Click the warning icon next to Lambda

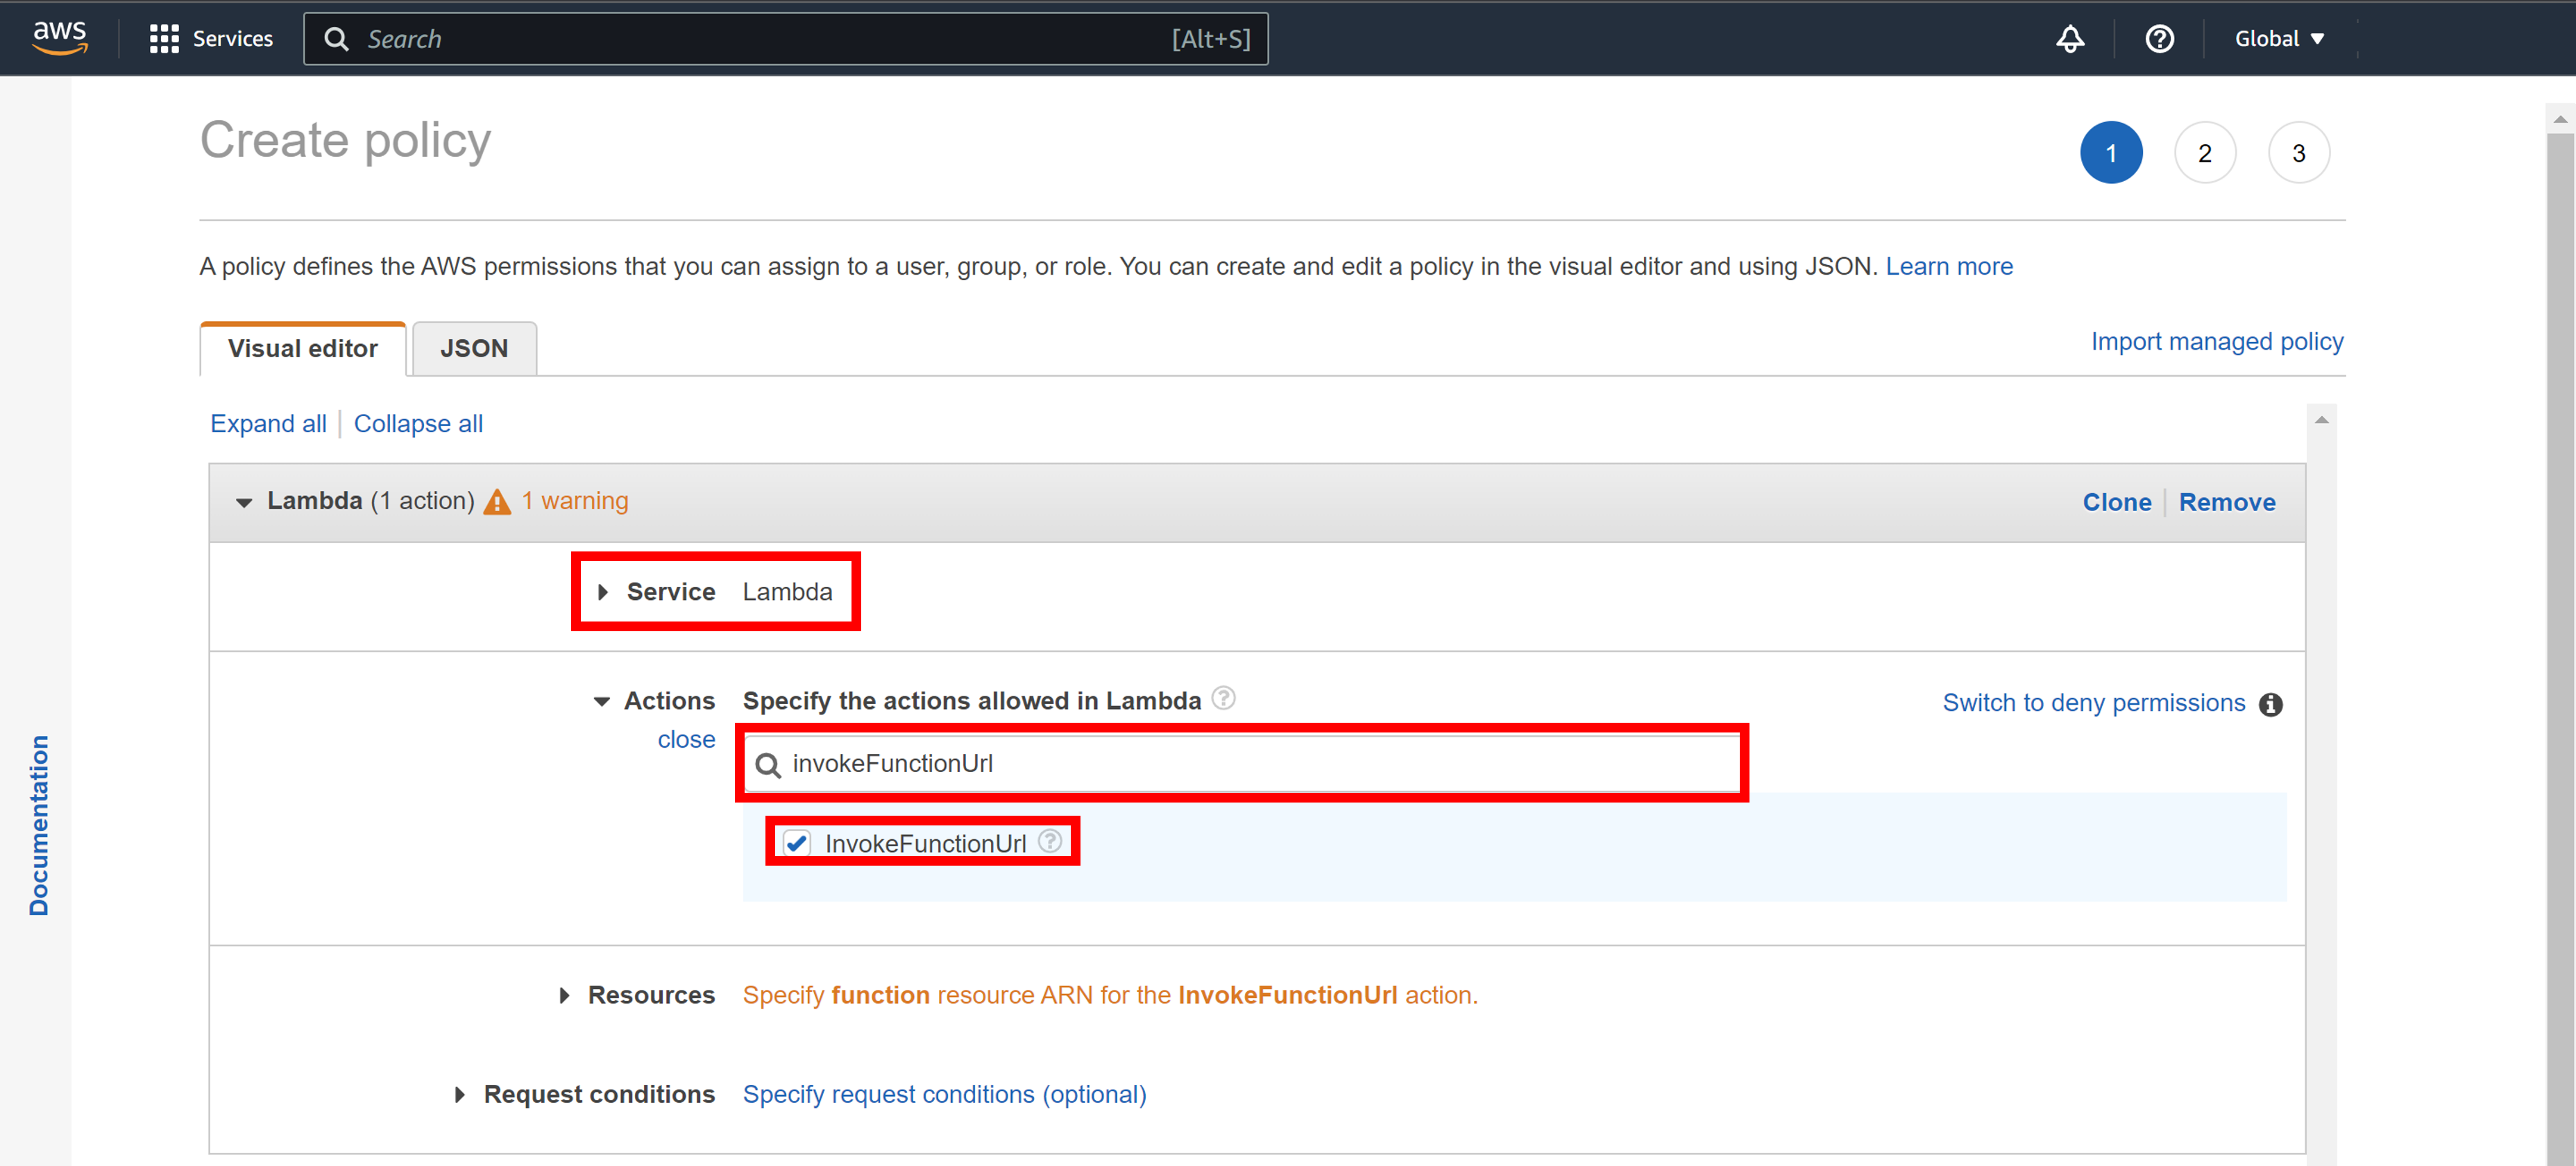[x=498, y=501]
